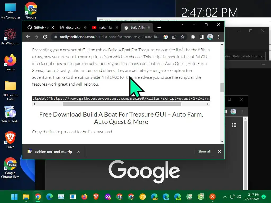
Task: Open Firefox from the taskbar
Action: coord(84,197)
